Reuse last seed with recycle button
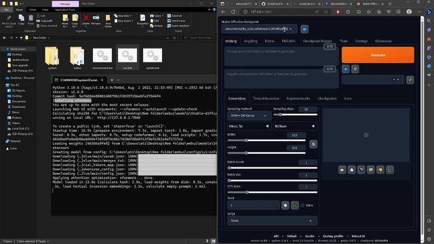The width and height of the screenshot is (434, 244). 295,205
